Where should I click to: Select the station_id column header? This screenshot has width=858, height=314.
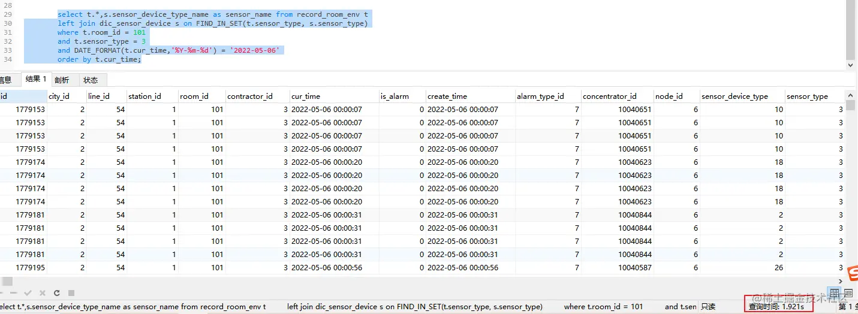click(x=152, y=96)
